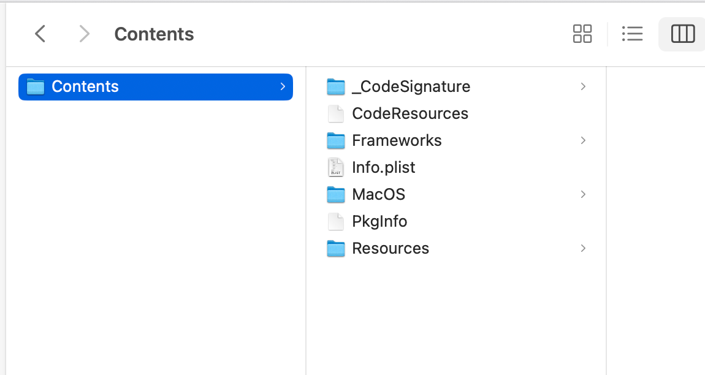Select the PkgInfo file name
The height and width of the screenshot is (375, 705).
379,222
